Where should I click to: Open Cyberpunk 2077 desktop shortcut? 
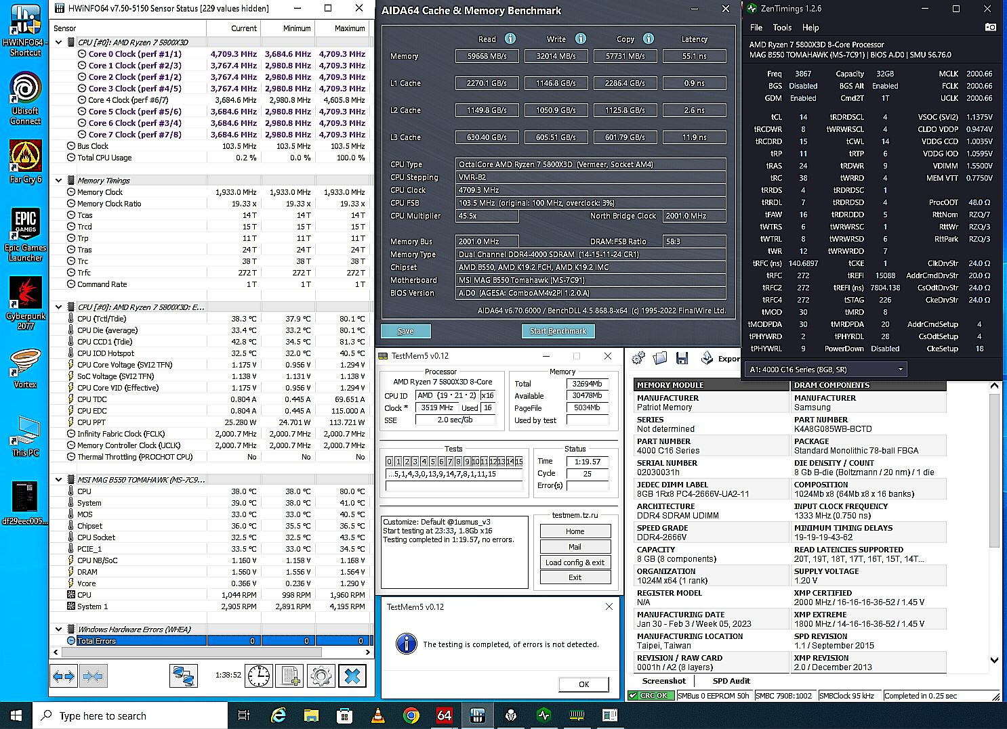point(25,303)
